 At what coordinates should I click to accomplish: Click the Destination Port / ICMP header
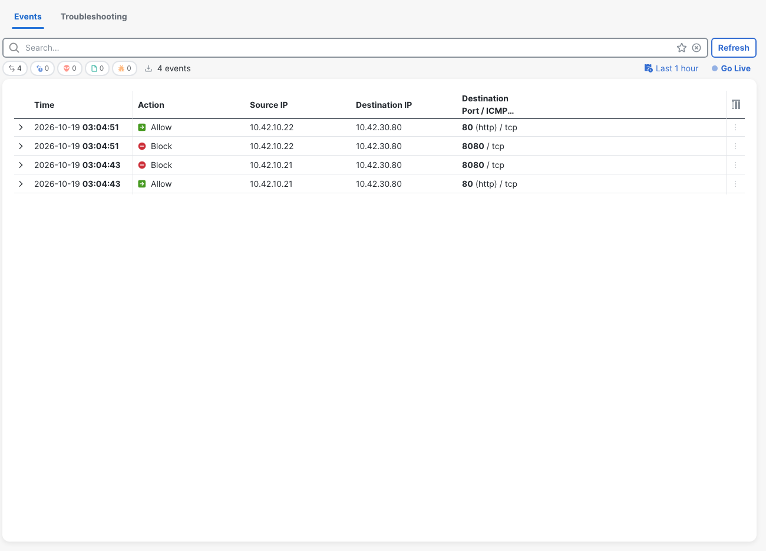[x=488, y=104]
